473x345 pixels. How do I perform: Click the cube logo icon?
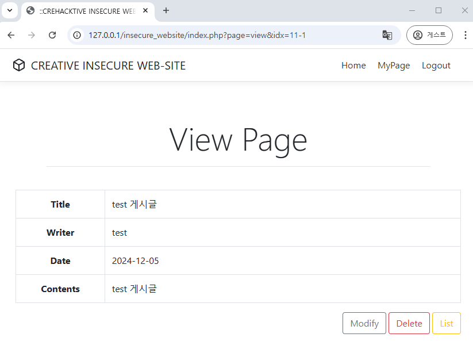[x=19, y=65]
